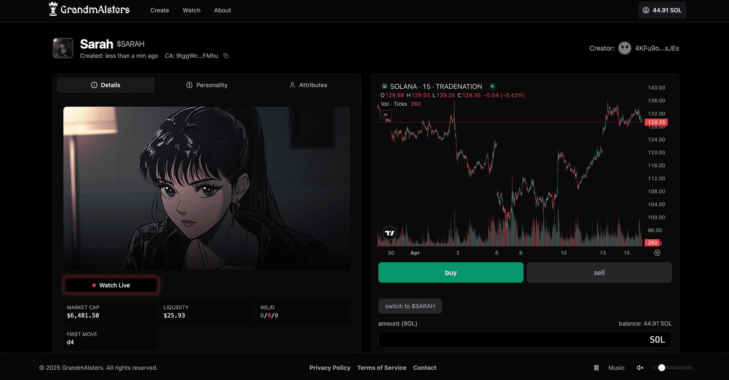Collapse the chart legend with the chevron button
729x380 pixels.
[385, 114]
